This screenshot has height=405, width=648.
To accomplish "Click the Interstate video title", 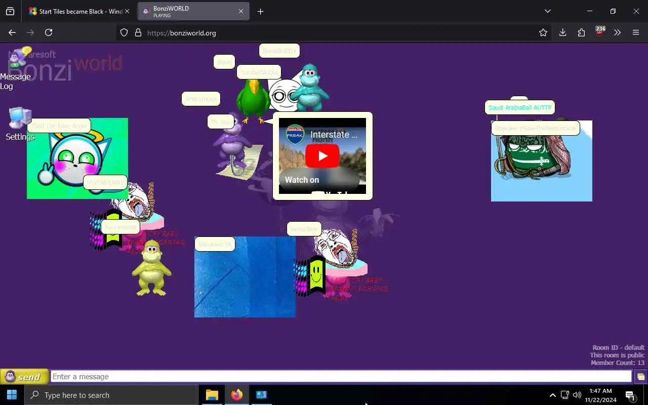I will point(334,134).
